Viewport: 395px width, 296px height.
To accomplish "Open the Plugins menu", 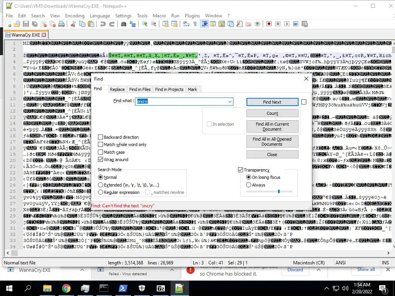I will pos(192,15).
